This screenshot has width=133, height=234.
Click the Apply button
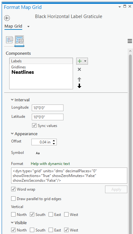point(116,189)
